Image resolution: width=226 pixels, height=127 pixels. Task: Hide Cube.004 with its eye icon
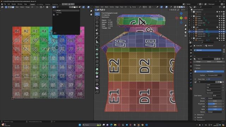click(221, 31)
